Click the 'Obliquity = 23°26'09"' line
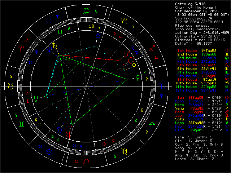231x173 pixels. click(198, 36)
